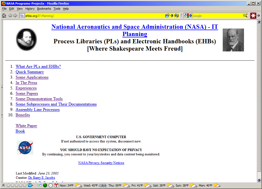Viewport: 262px width, 189px height.
Task: Open the NASA IT Planning heading link
Action: pos(135,30)
